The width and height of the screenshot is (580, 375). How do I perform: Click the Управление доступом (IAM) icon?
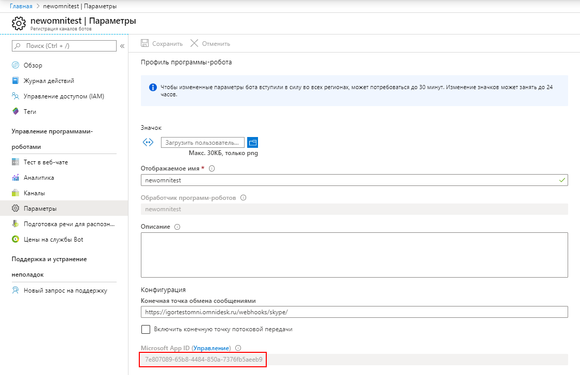click(x=15, y=96)
